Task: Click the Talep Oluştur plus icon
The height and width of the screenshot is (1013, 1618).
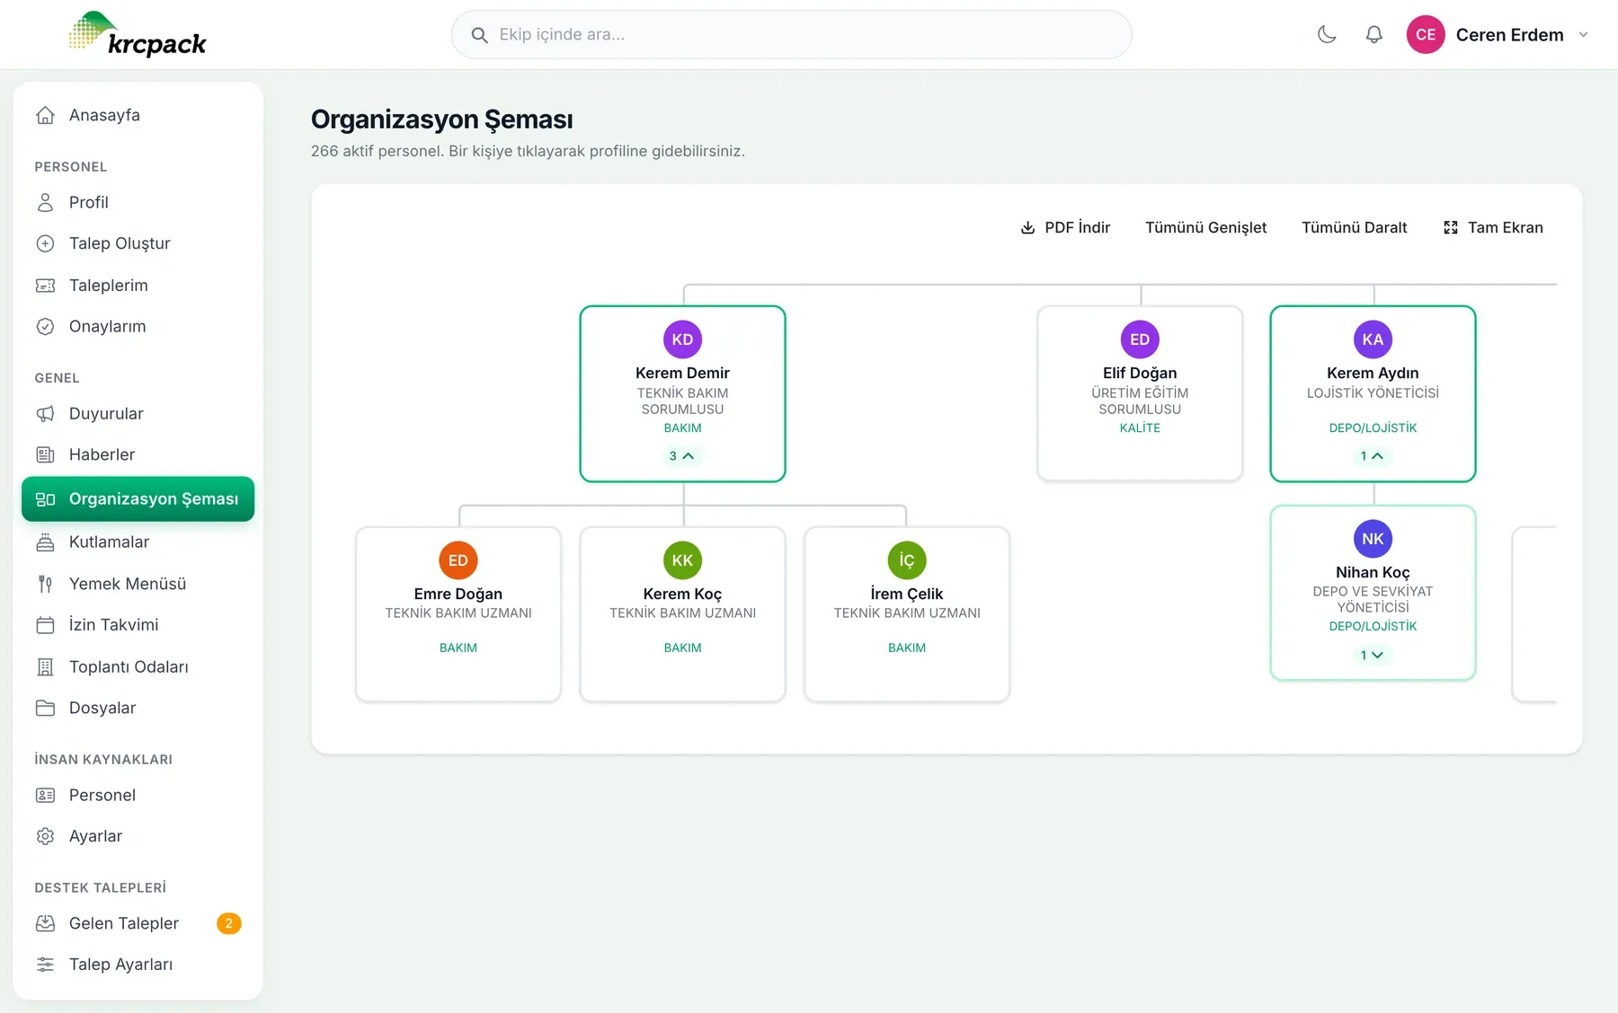Action: 45,243
